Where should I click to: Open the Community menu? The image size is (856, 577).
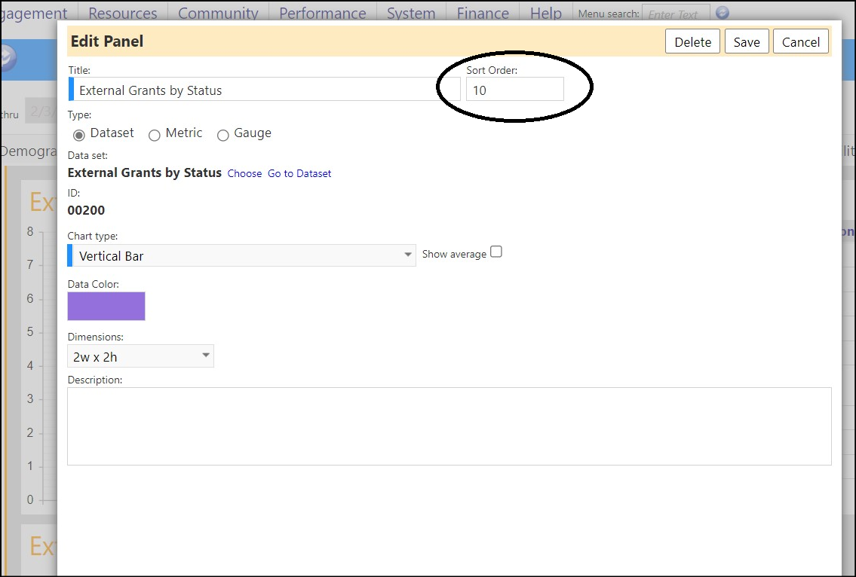tap(219, 13)
